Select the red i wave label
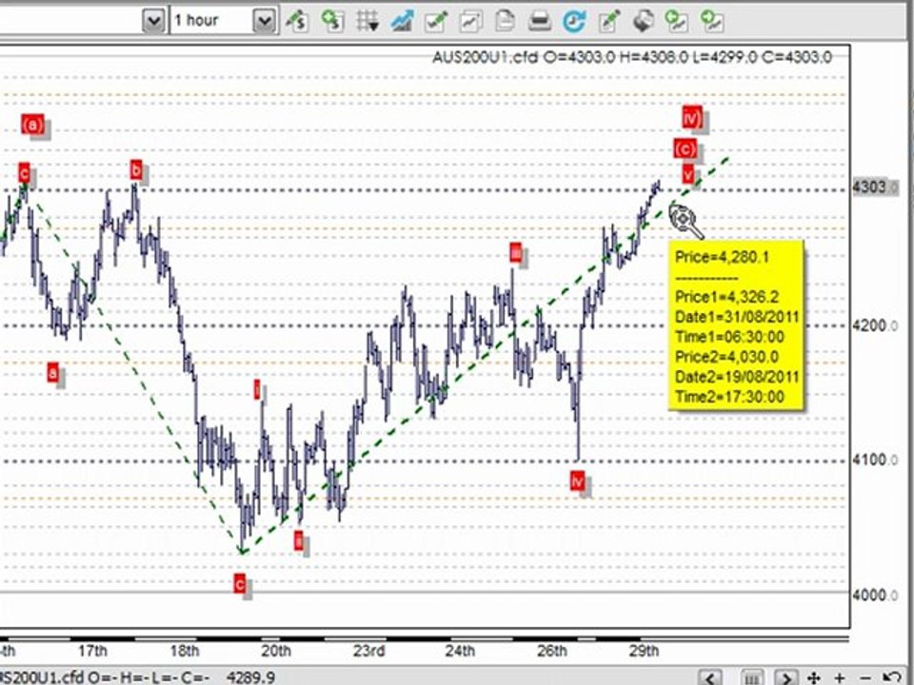Screen dimensions: 914x685 click(x=257, y=389)
